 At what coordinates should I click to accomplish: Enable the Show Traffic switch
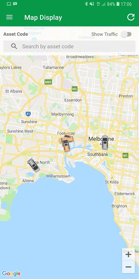tap(126, 34)
